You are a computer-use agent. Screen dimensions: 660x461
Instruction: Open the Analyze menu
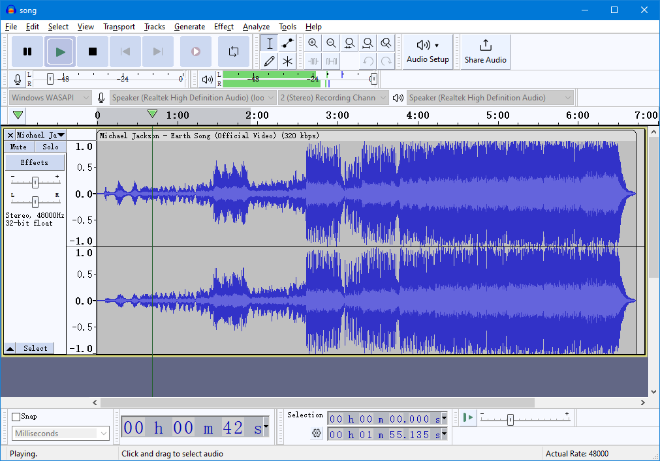coord(256,27)
